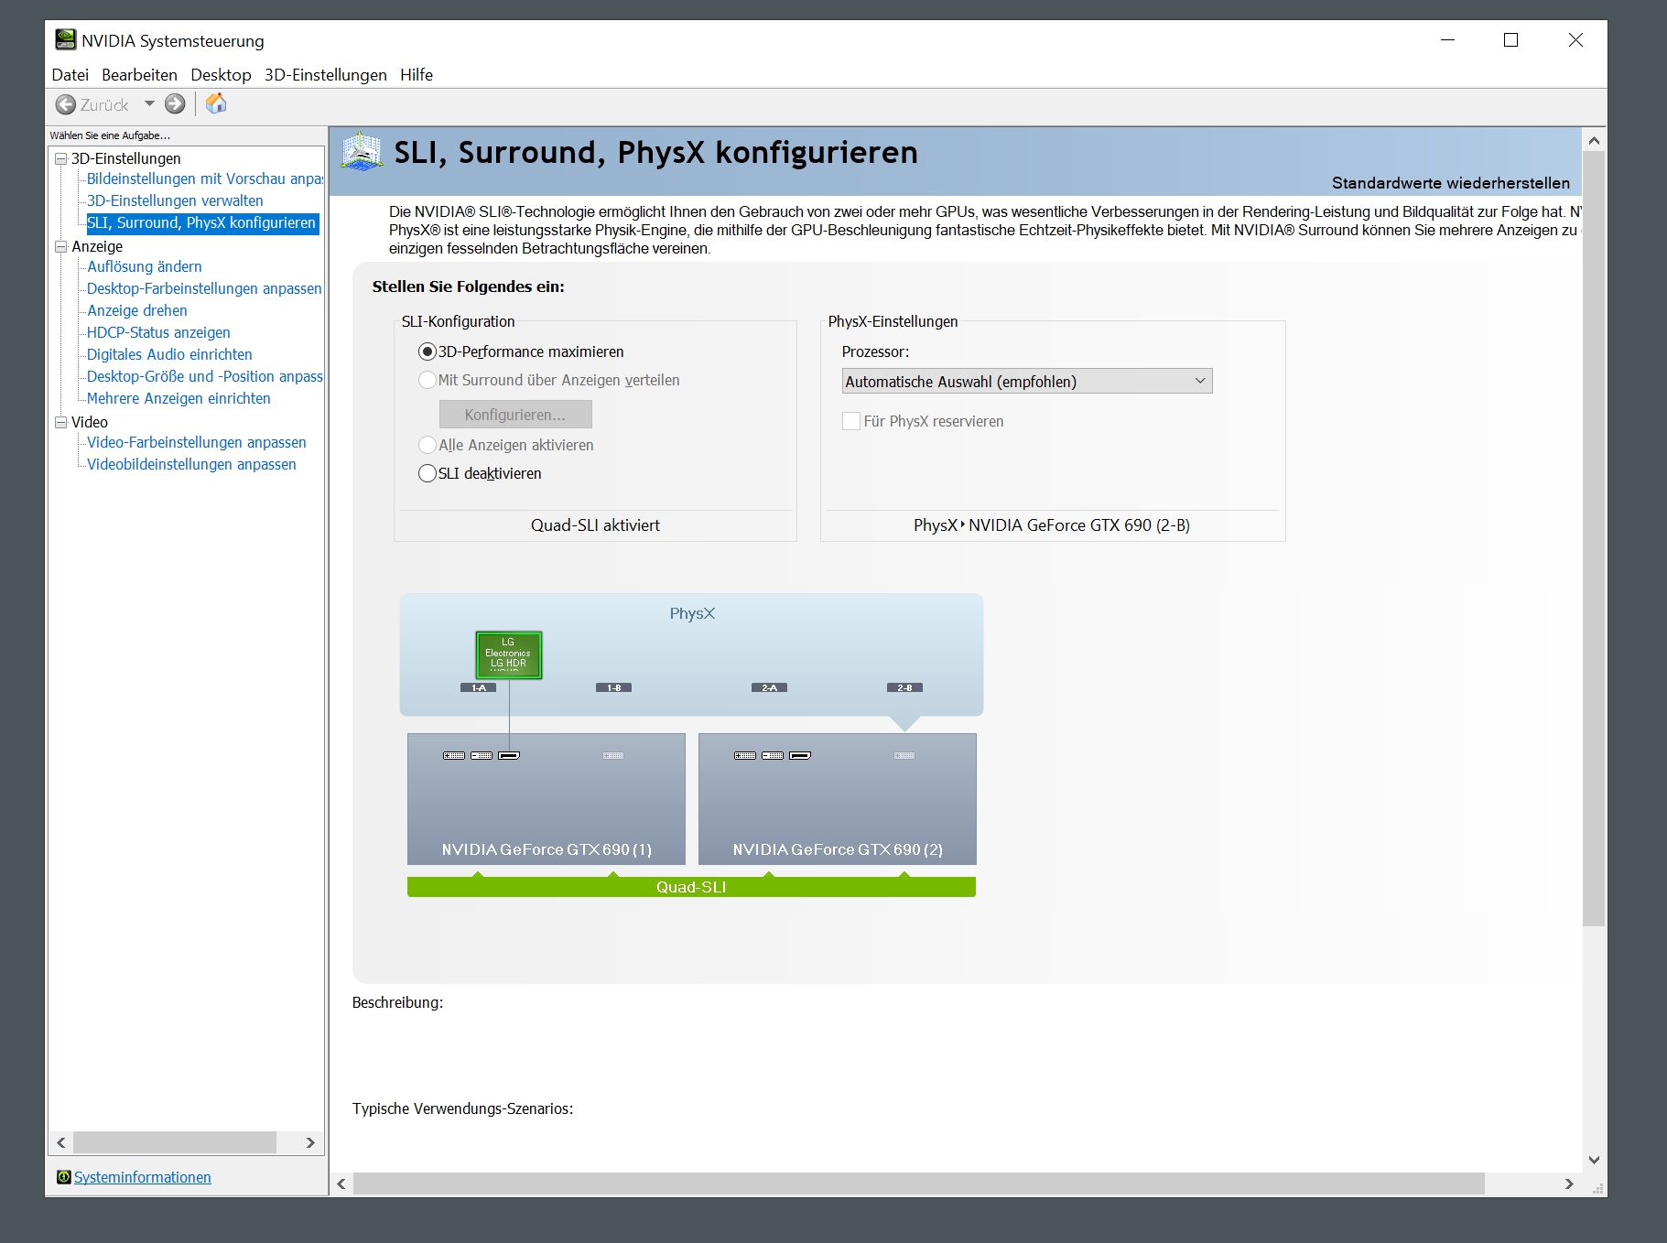
Task: Click the Zurück text button
Action: click(104, 105)
